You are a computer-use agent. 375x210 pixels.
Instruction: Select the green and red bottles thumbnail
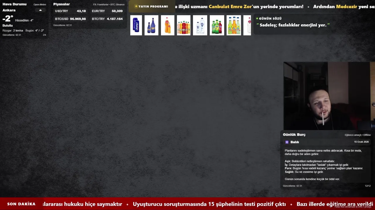click(217, 25)
